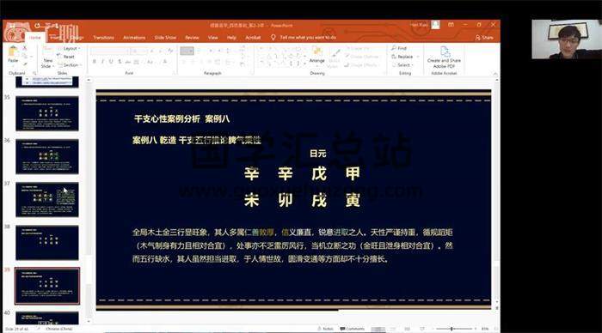The width and height of the screenshot is (602, 333).
Task: Click the Tell me what you want box
Action: pos(308,38)
